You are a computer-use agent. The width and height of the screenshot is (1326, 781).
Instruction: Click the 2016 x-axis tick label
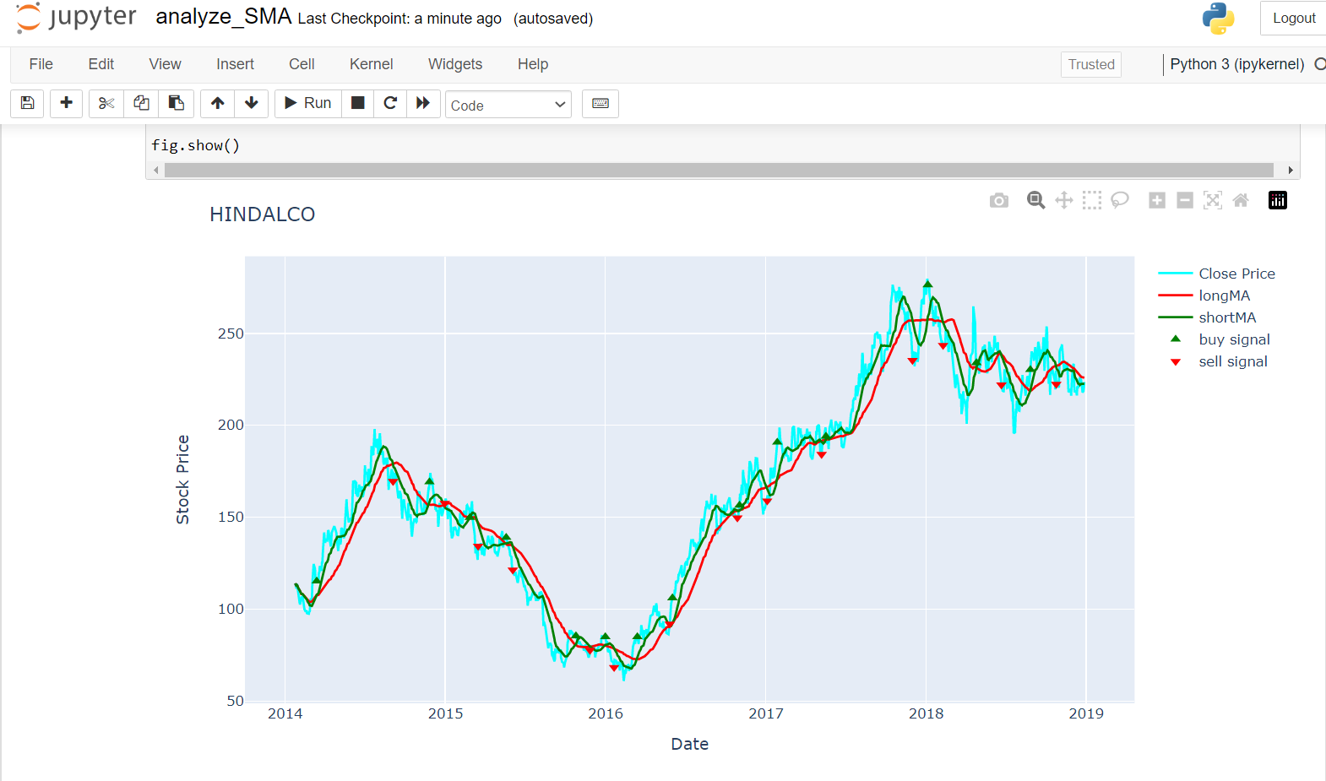[x=606, y=713]
